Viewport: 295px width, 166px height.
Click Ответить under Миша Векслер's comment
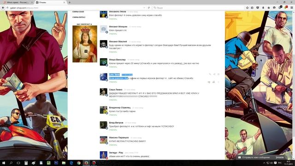(x=113, y=67)
